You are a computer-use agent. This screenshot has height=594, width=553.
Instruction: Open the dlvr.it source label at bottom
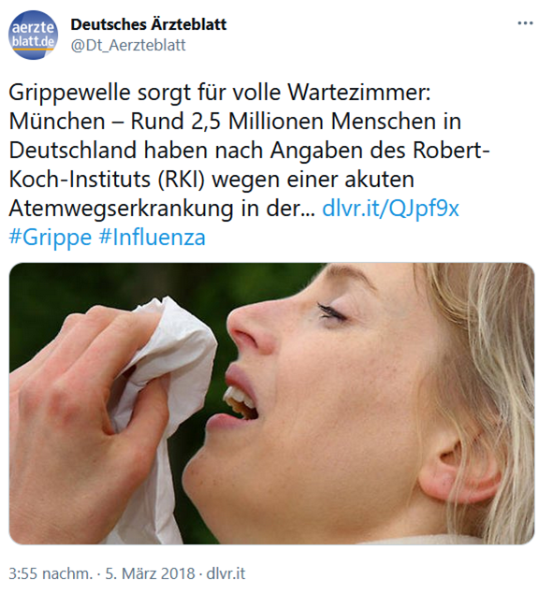pos(226,573)
